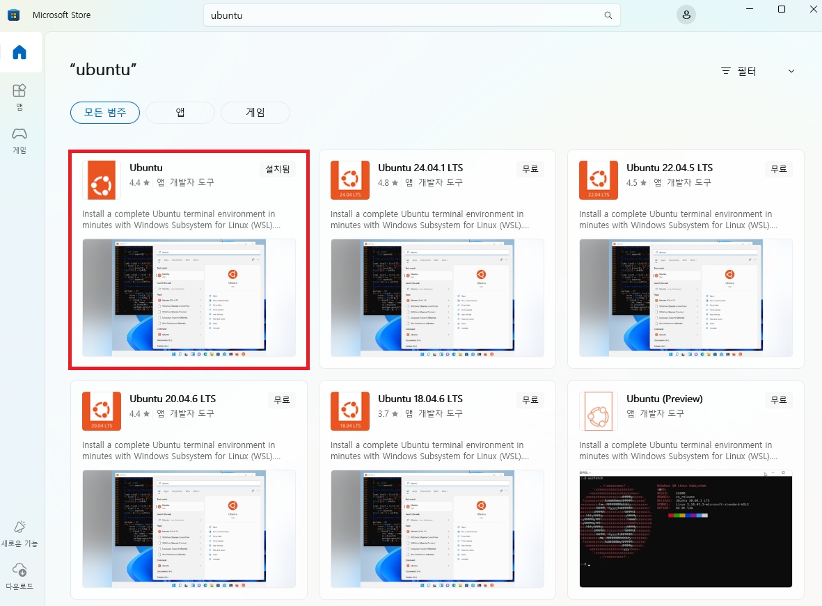Image resolution: width=822 pixels, height=606 pixels.
Task: Click the Ubuntu 20.04.6 LTS app icon
Action: (x=101, y=411)
